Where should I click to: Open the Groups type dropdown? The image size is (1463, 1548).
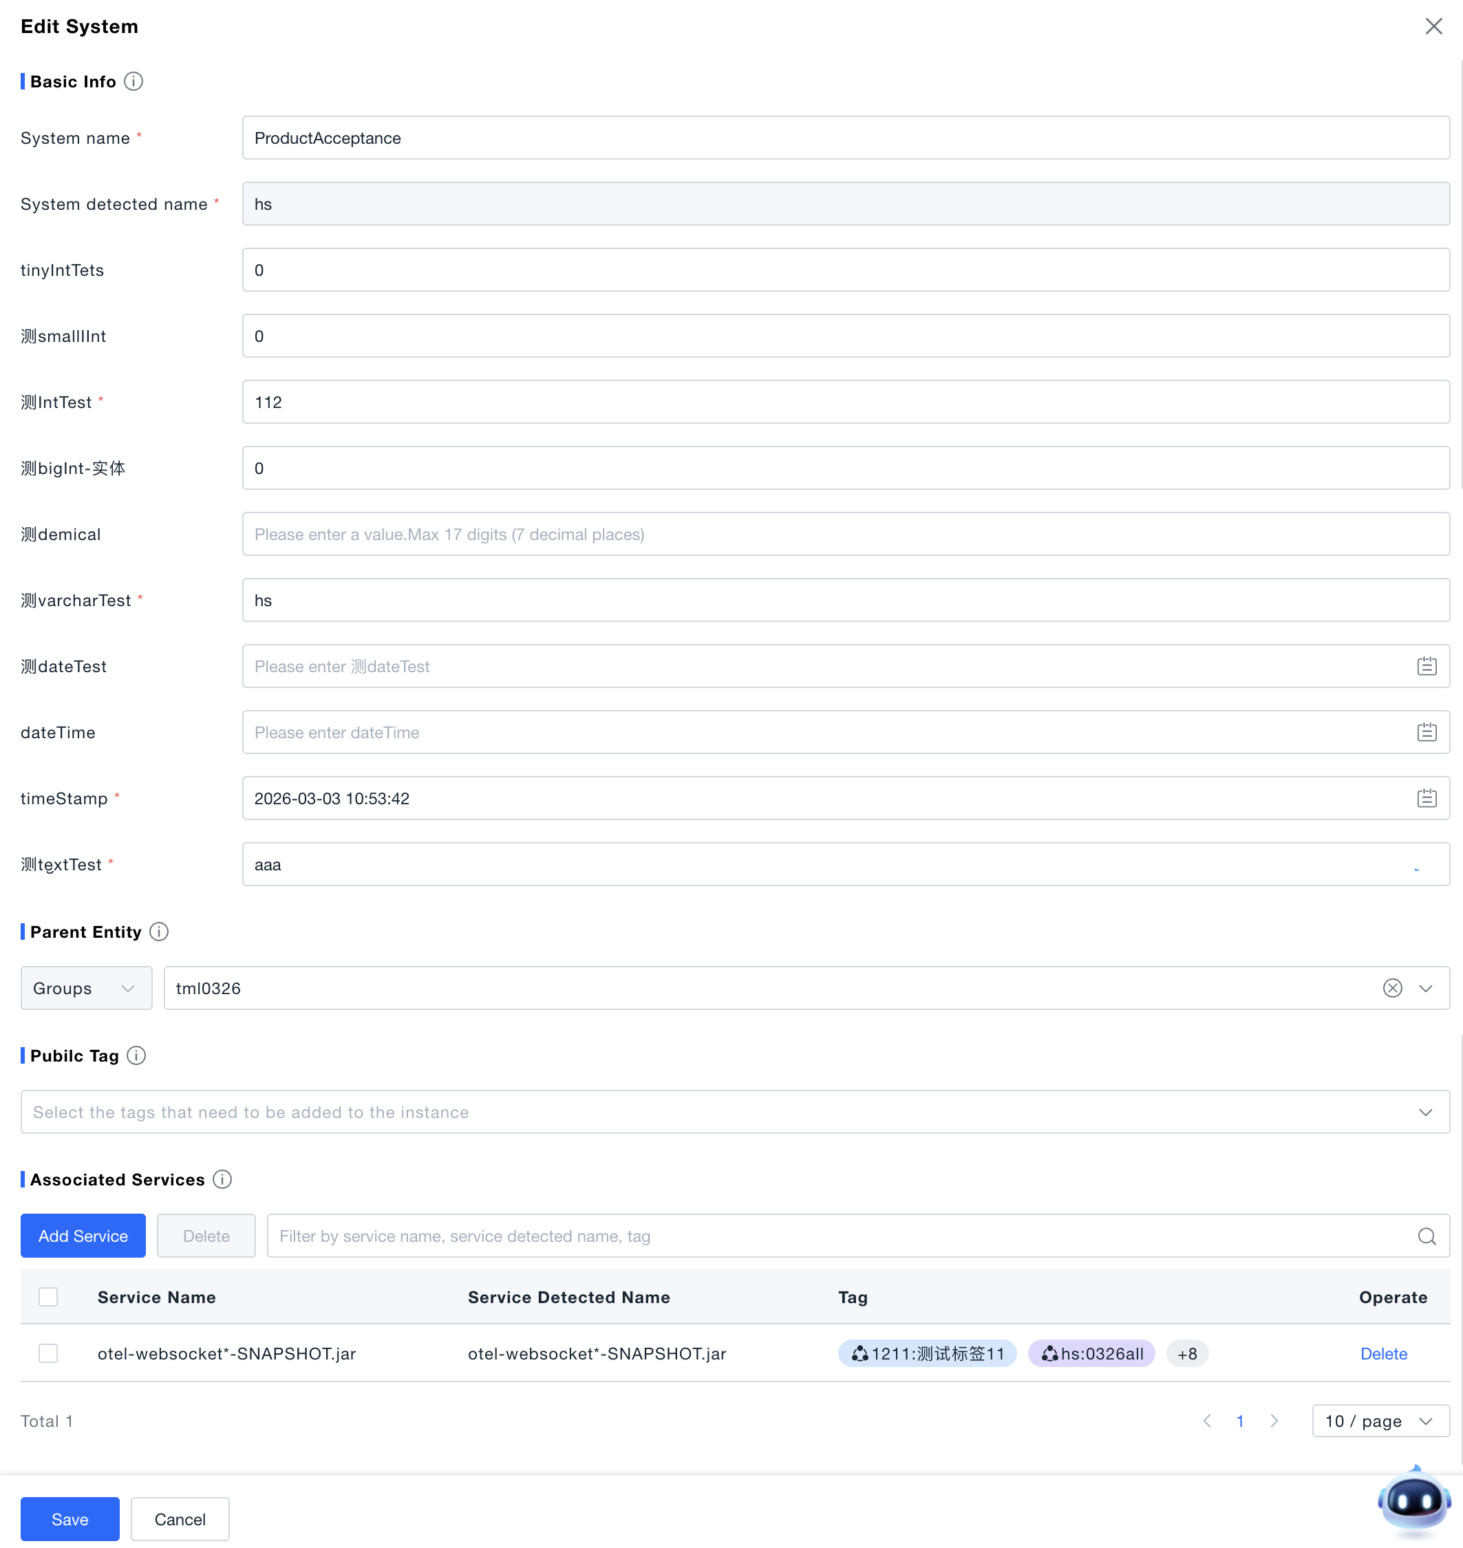pyautogui.click(x=87, y=988)
